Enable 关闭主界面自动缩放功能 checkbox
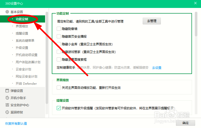Viewport: 201px width, 128px height. pyautogui.click(x=59, y=88)
